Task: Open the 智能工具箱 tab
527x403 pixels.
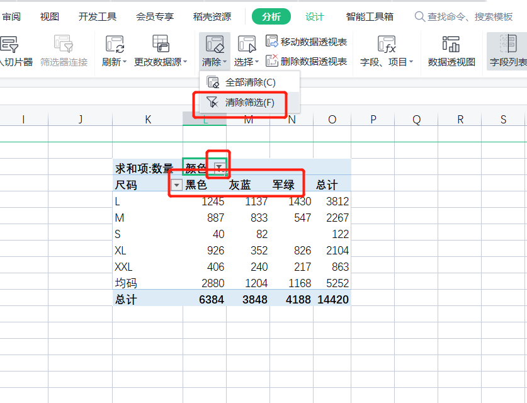Action: pos(370,16)
